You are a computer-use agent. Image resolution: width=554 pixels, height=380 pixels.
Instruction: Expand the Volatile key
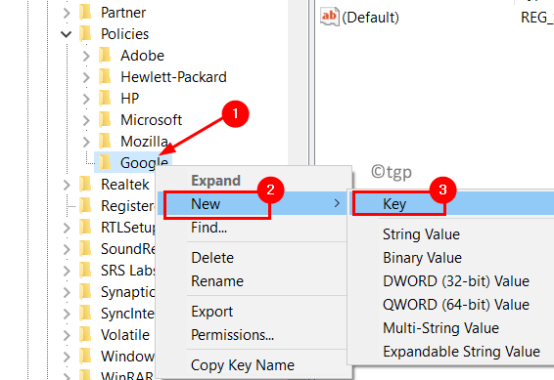pos(67,335)
